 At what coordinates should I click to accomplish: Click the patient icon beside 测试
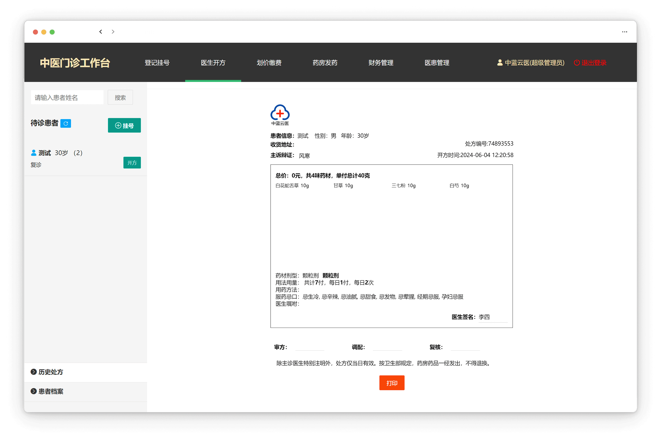point(34,153)
